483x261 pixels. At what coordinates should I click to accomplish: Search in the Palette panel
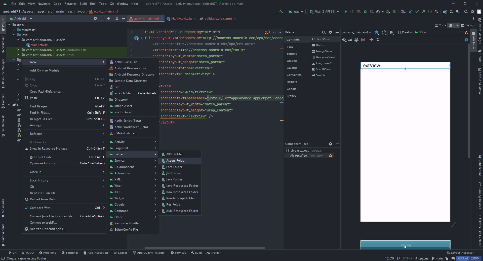324,32
